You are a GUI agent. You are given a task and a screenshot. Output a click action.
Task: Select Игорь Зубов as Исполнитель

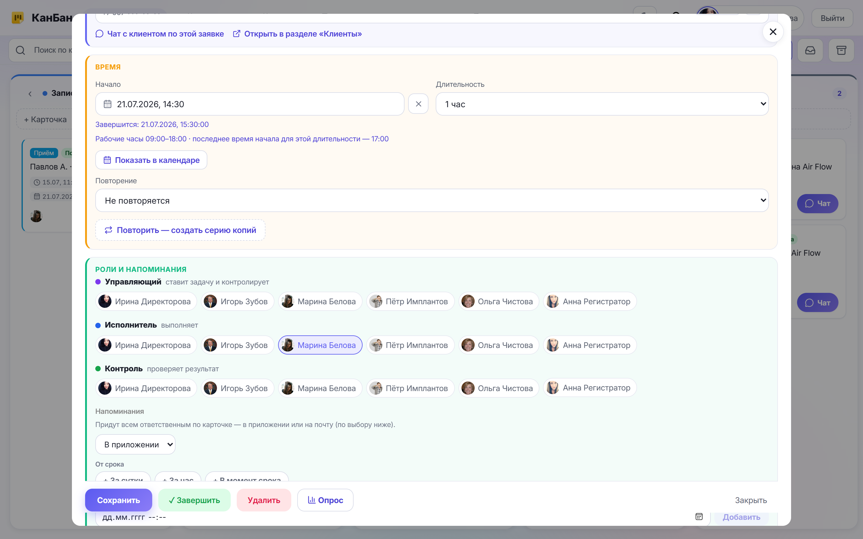point(237,345)
